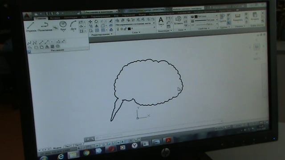The width and height of the screenshot is (285, 160).
Task: Open the layer state dropdown
Action: click(135, 24)
